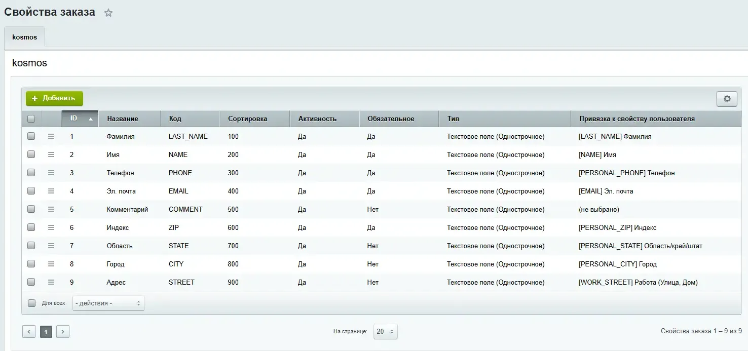748x351 pixels.
Task: Click page number 1 button
Action: click(46, 332)
